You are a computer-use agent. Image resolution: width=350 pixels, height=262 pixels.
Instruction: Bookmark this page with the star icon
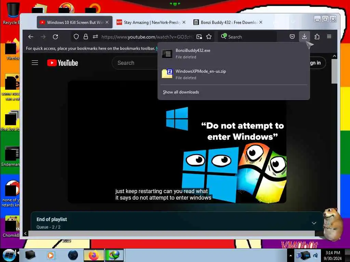pyautogui.click(x=209, y=37)
